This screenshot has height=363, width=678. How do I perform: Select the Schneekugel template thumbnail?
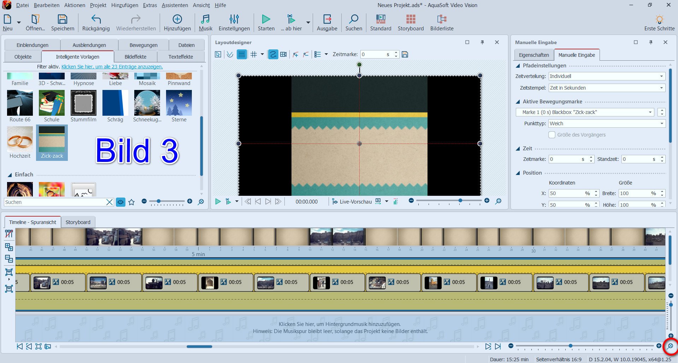(x=147, y=103)
